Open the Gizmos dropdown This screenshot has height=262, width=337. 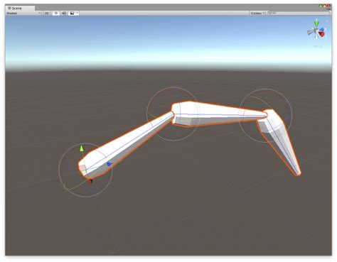(x=257, y=13)
